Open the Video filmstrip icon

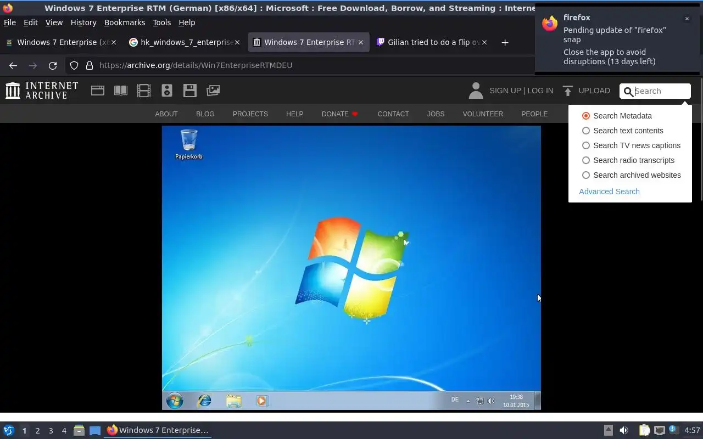click(x=144, y=91)
